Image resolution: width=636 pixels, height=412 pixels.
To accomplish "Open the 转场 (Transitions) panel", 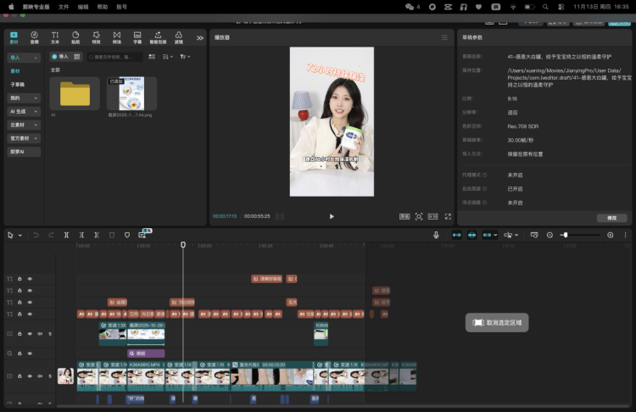I will click(116, 37).
